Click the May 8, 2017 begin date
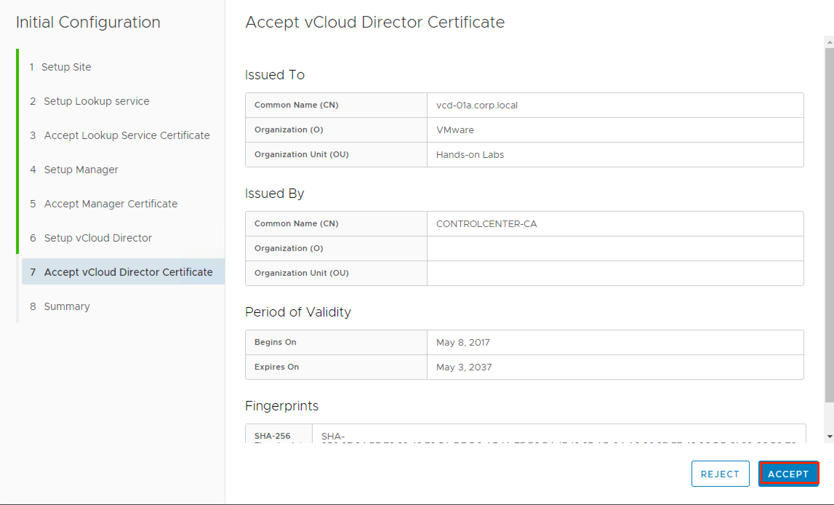The image size is (834, 505). (462, 342)
